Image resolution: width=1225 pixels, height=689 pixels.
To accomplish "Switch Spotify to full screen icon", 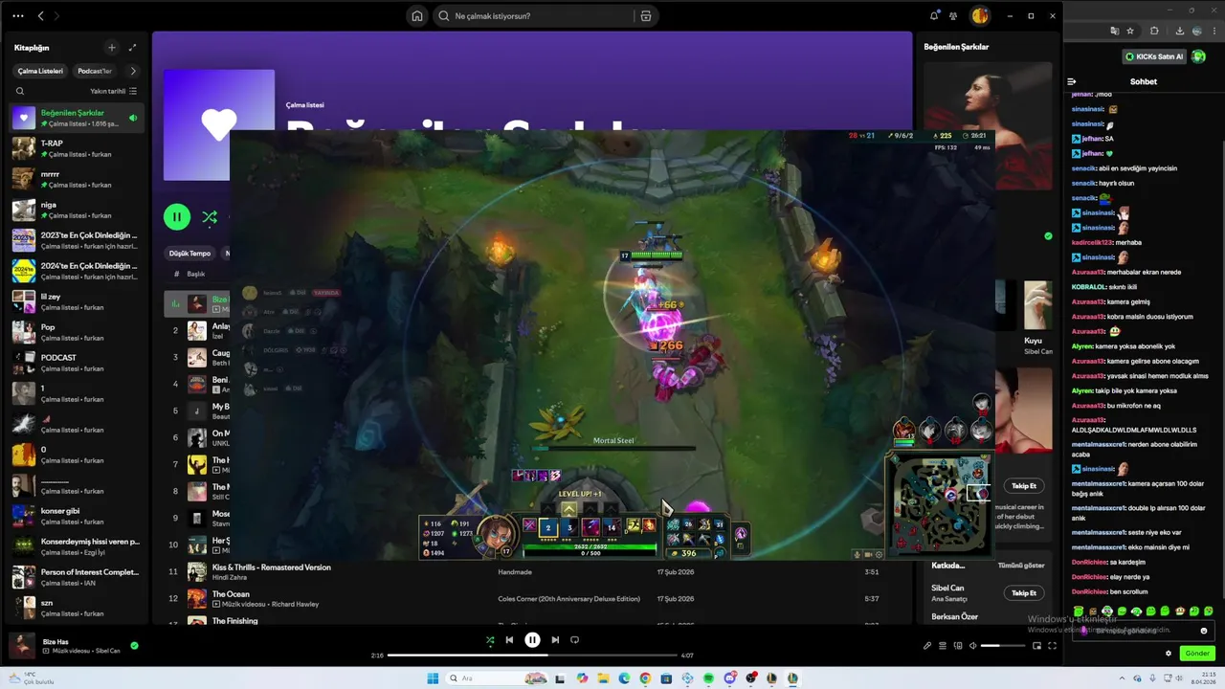I will click(x=1053, y=646).
